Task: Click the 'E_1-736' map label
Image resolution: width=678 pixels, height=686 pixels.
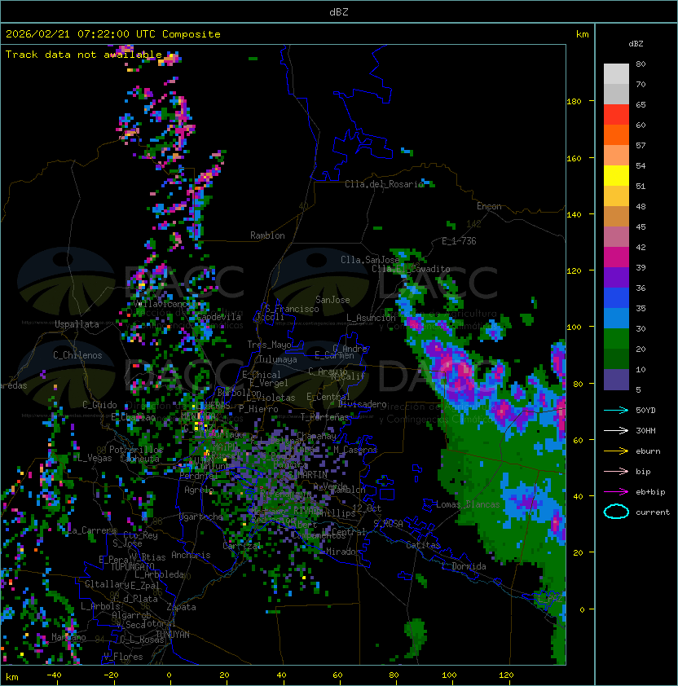Action: pyautogui.click(x=459, y=241)
